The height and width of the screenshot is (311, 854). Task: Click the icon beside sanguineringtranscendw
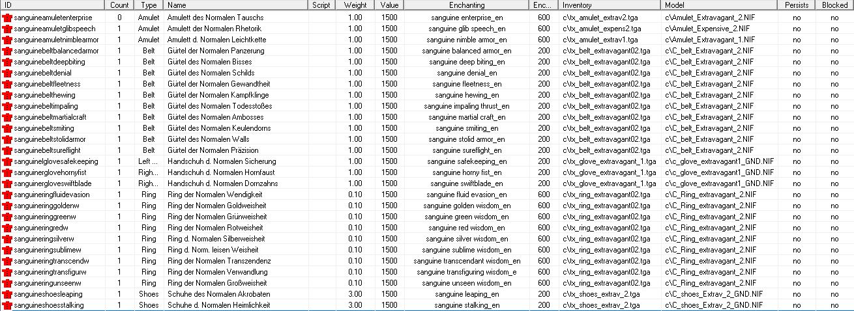7,261
